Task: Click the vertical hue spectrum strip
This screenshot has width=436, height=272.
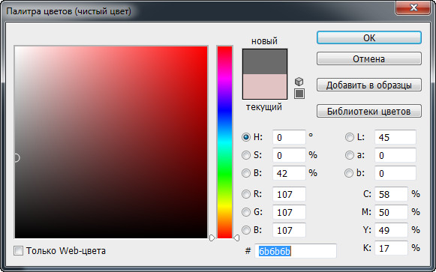Action: pyautogui.click(x=224, y=142)
